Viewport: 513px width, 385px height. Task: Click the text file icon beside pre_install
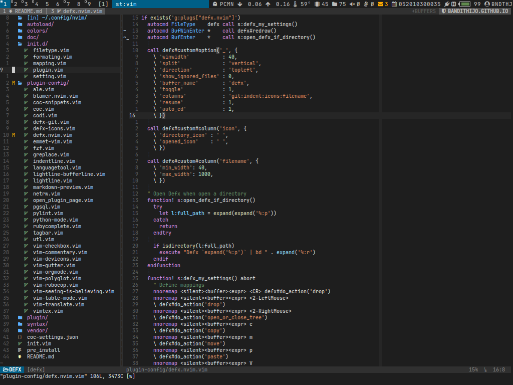pos(20,350)
